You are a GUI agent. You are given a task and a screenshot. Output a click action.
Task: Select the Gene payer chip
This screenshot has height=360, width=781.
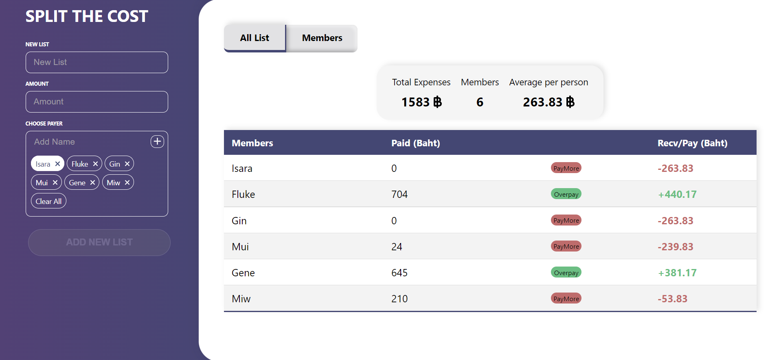(77, 182)
